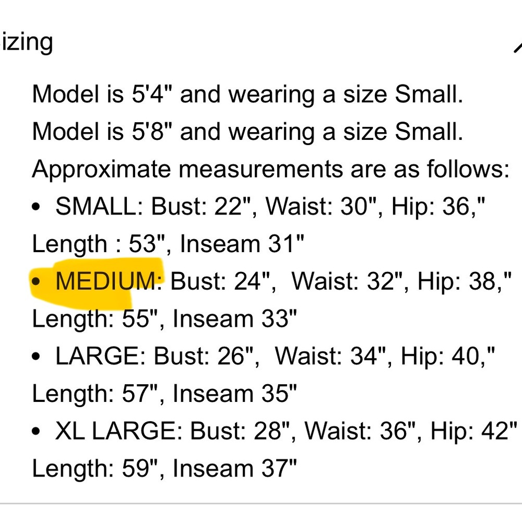Click the first Model is 5'4" line
This screenshot has height=522, width=522.
(x=247, y=94)
